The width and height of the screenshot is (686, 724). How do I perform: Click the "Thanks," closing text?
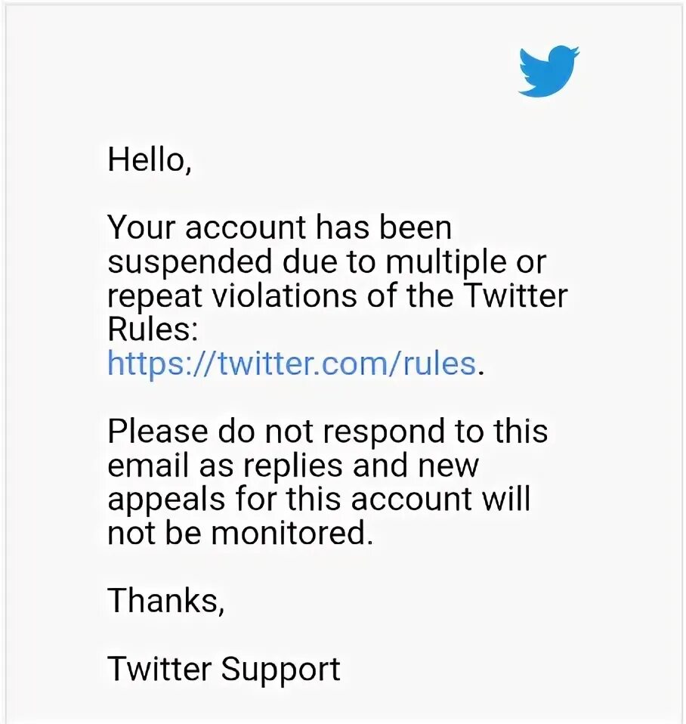[x=166, y=601]
